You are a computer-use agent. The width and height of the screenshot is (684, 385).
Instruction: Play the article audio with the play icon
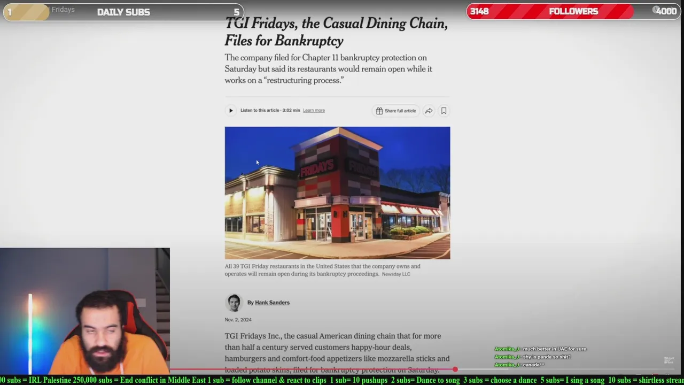[231, 111]
